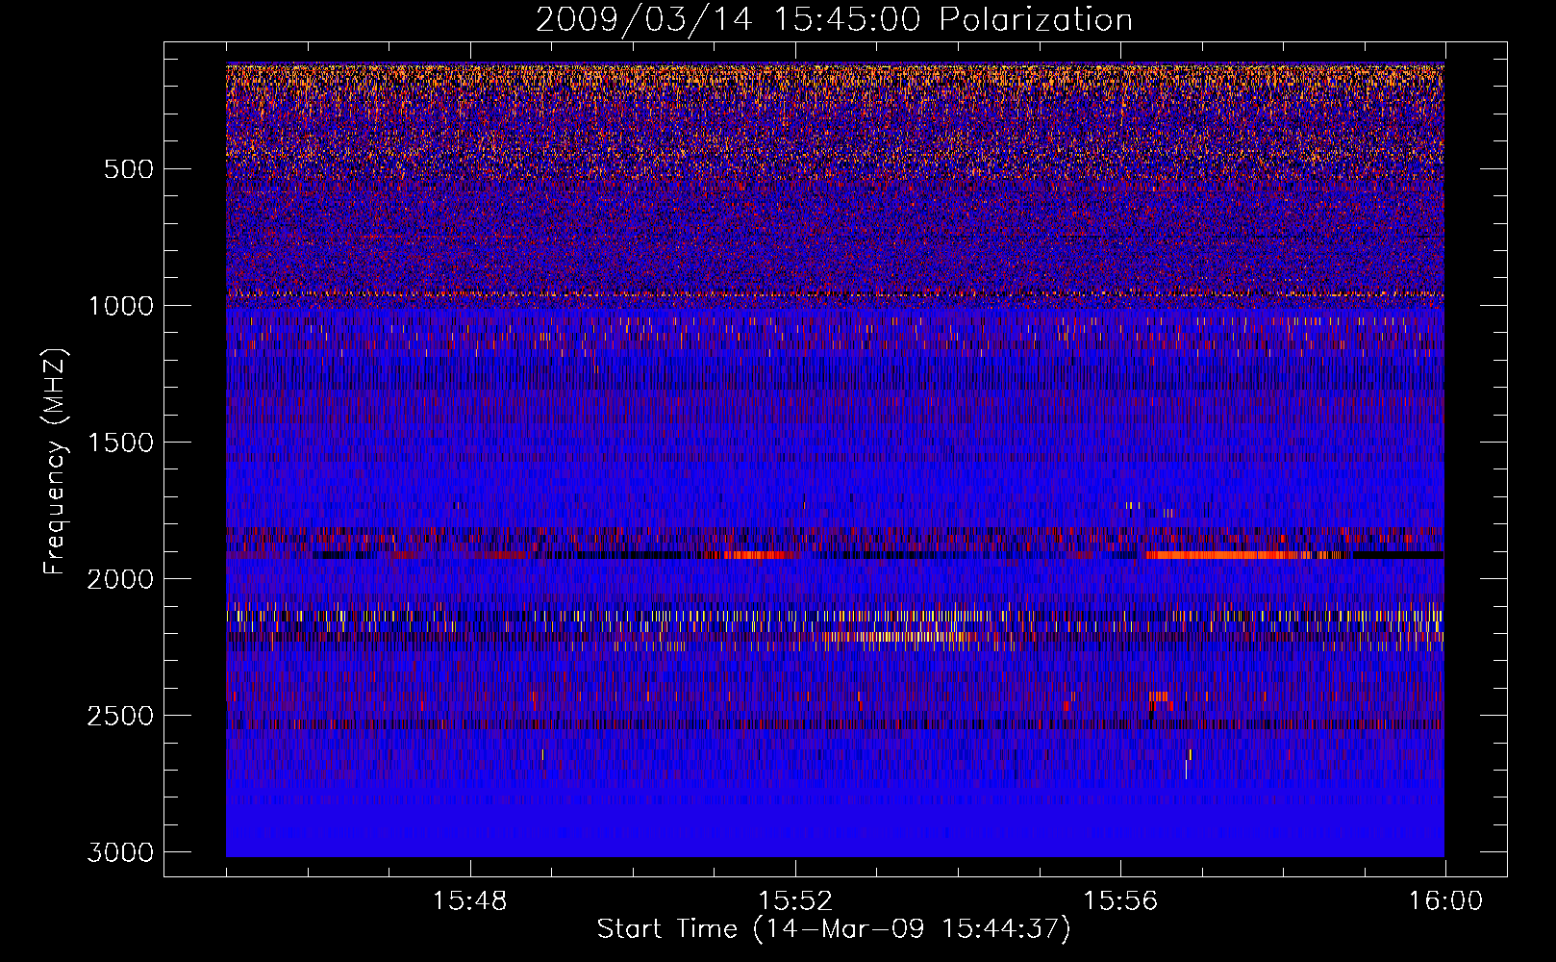Click the 15:52 time tick label
This screenshot has height=962, width=1556.
click(x=795, y=901)
